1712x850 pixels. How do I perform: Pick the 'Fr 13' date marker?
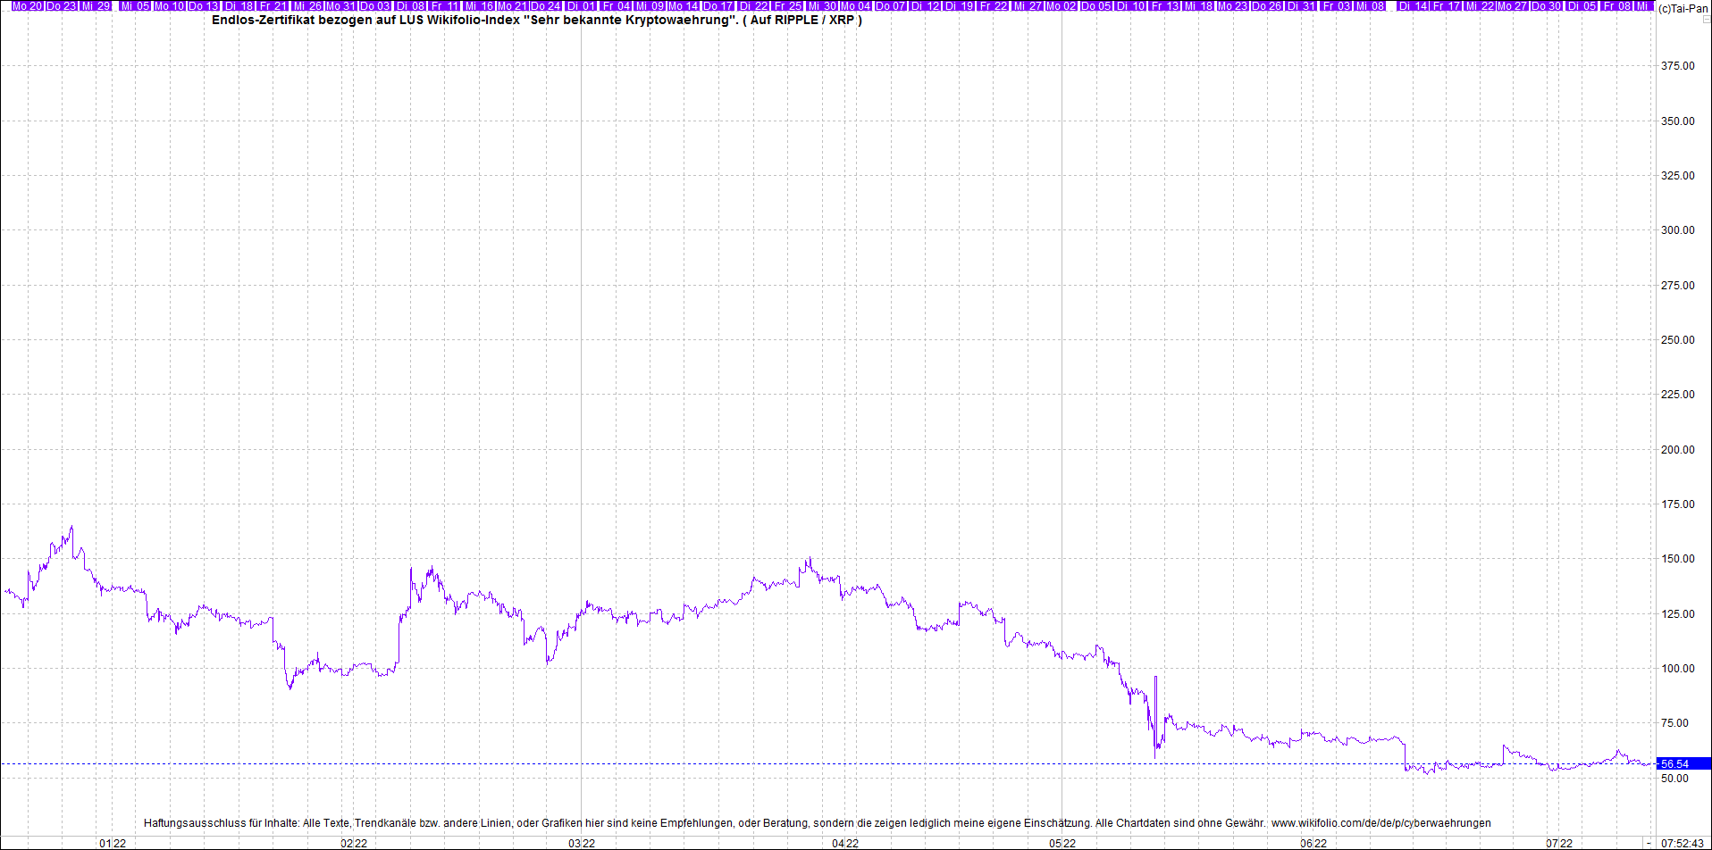pyautogui.click(x=1165, y=6)
